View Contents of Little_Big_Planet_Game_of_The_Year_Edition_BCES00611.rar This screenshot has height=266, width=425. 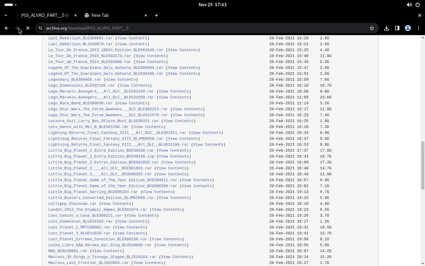pos(197,180)
